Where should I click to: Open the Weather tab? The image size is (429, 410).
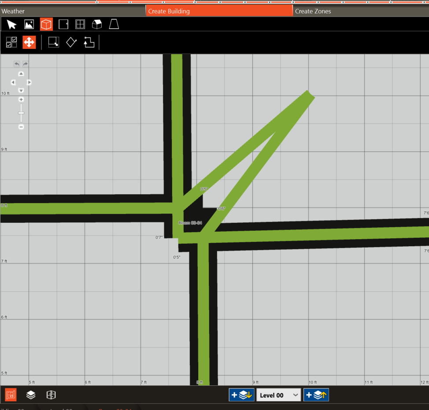[x=73, y=11]
